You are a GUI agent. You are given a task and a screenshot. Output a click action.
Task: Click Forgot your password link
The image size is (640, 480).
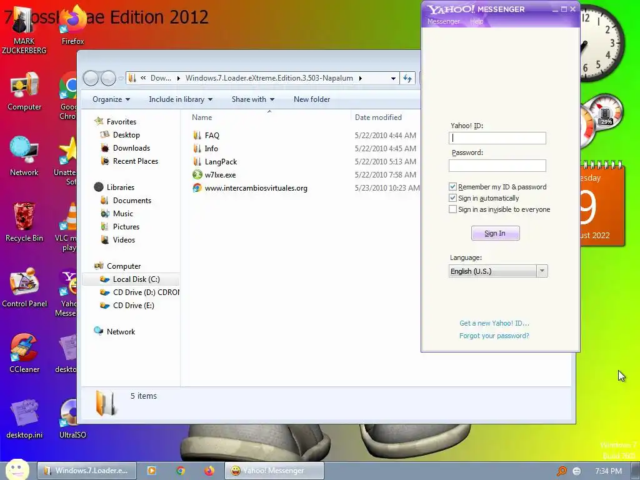tap(494, 336)
